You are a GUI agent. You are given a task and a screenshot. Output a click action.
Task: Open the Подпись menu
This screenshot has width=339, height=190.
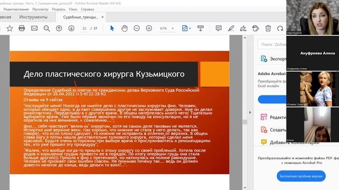pyautogui.click(x=59, y=9)
